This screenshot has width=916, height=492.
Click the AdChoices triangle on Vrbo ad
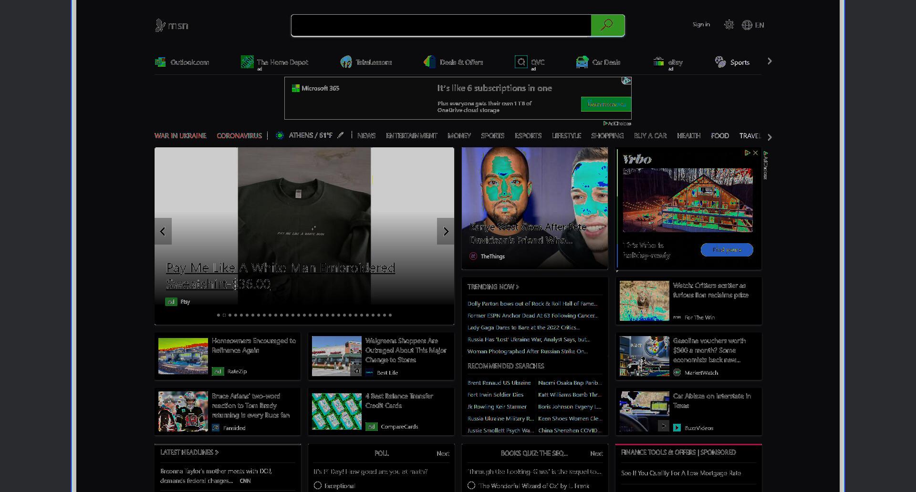(x=748, y=153)
